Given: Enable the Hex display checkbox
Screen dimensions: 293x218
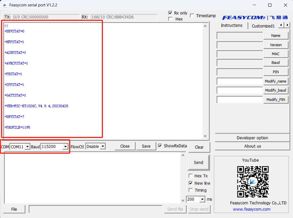Looking at the screenshot, I should [x=170, y=19].
